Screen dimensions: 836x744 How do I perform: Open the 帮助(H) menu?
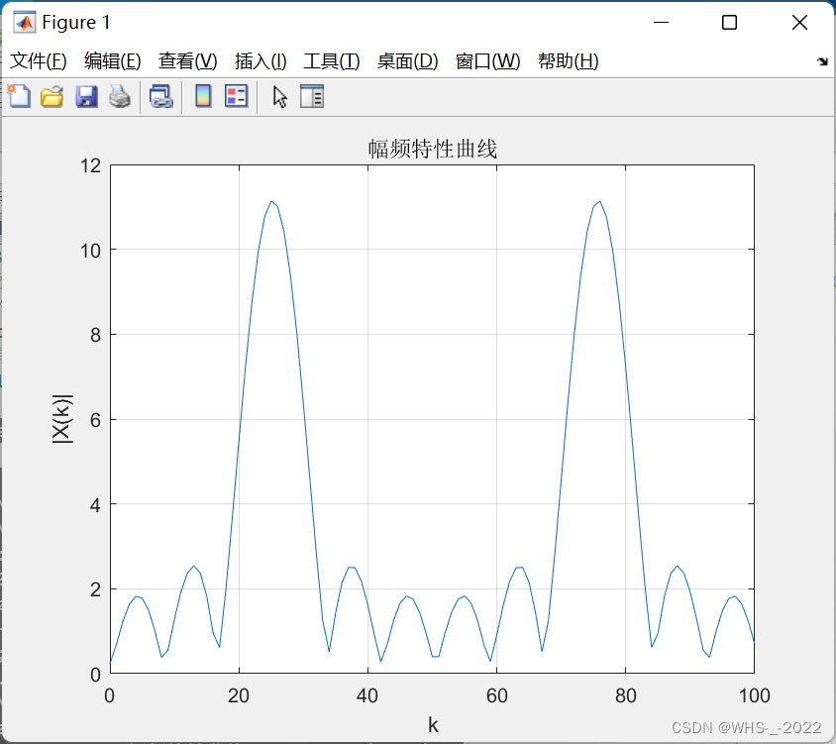point(569,60)
